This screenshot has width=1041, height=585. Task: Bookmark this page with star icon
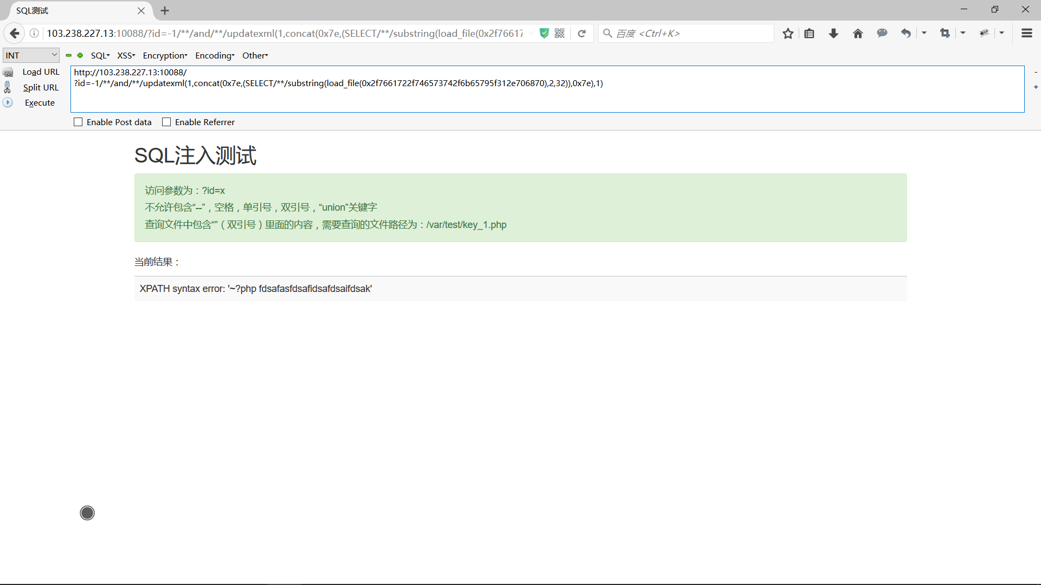pyautogui.click(x=788, y=34)
